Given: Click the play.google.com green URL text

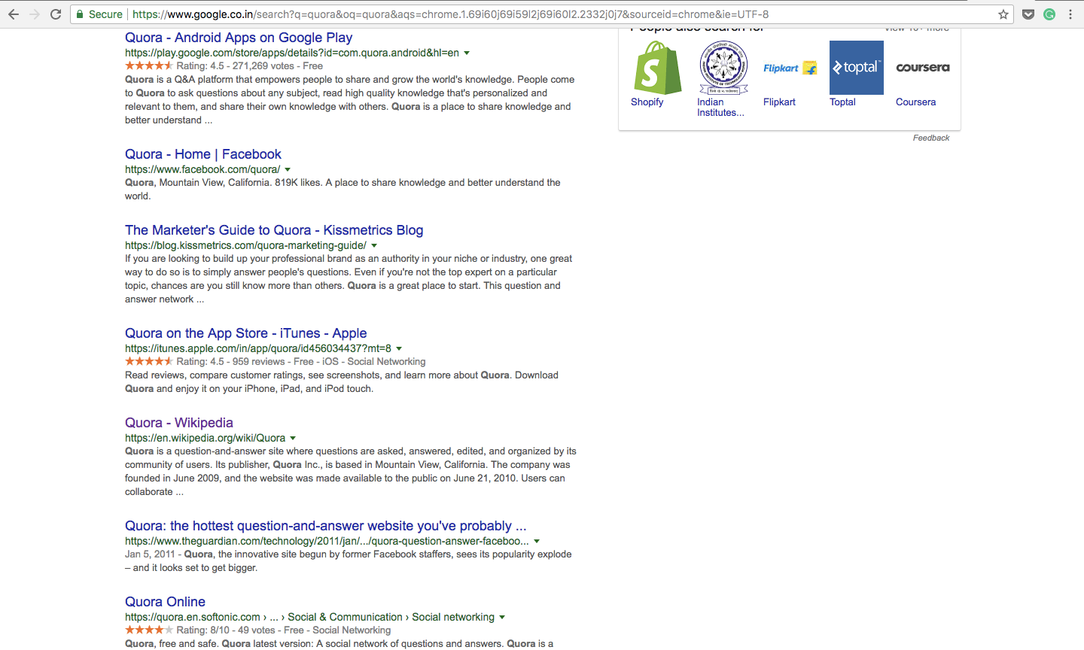Looking at the screenshot, I should click(292, 53).
